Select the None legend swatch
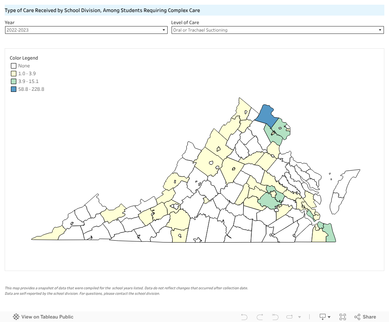The width and height of the screenshot is (389, 322). (14, 66)
